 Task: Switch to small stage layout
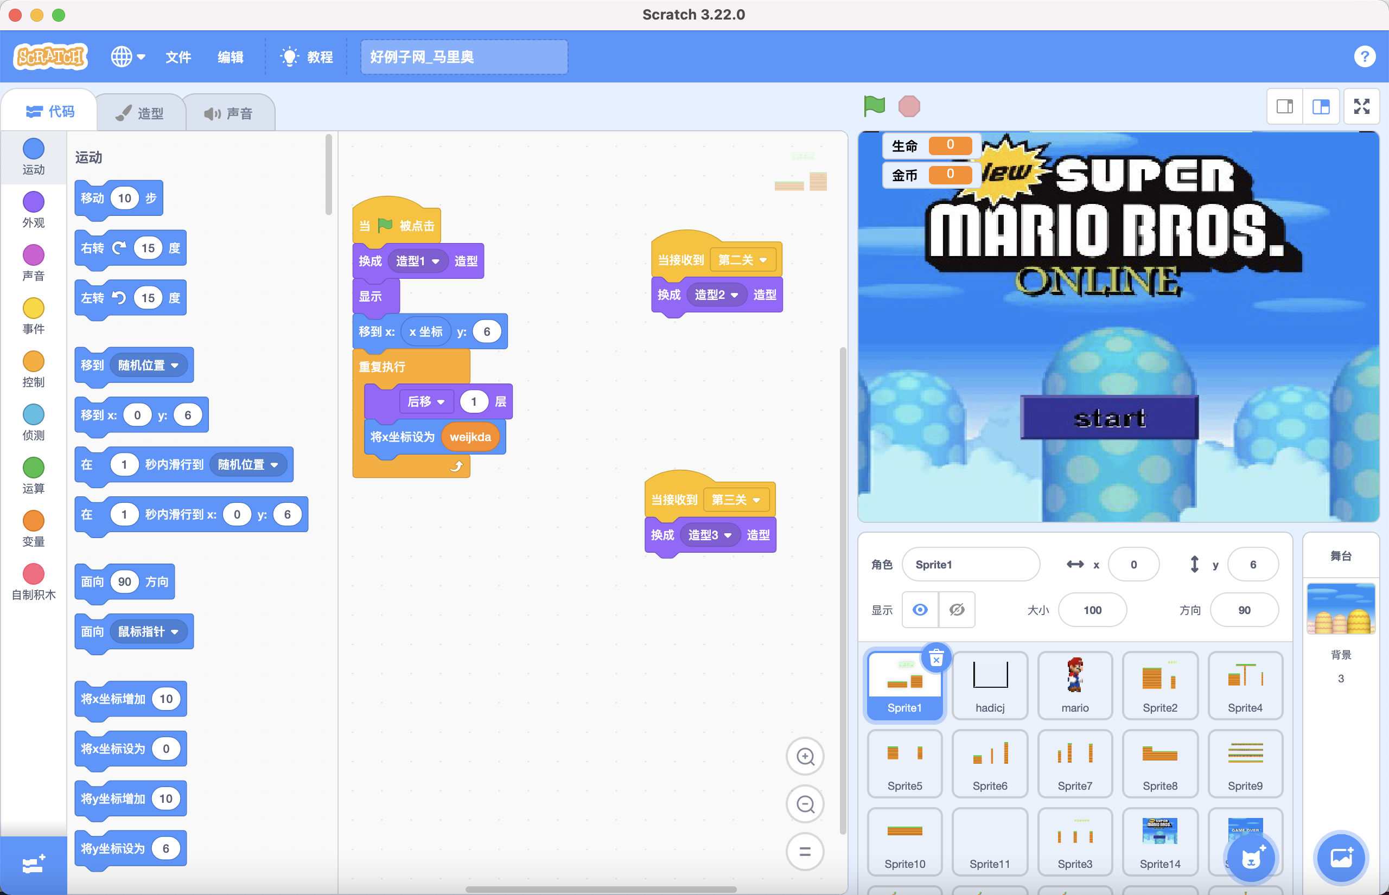coord(1285,106)
